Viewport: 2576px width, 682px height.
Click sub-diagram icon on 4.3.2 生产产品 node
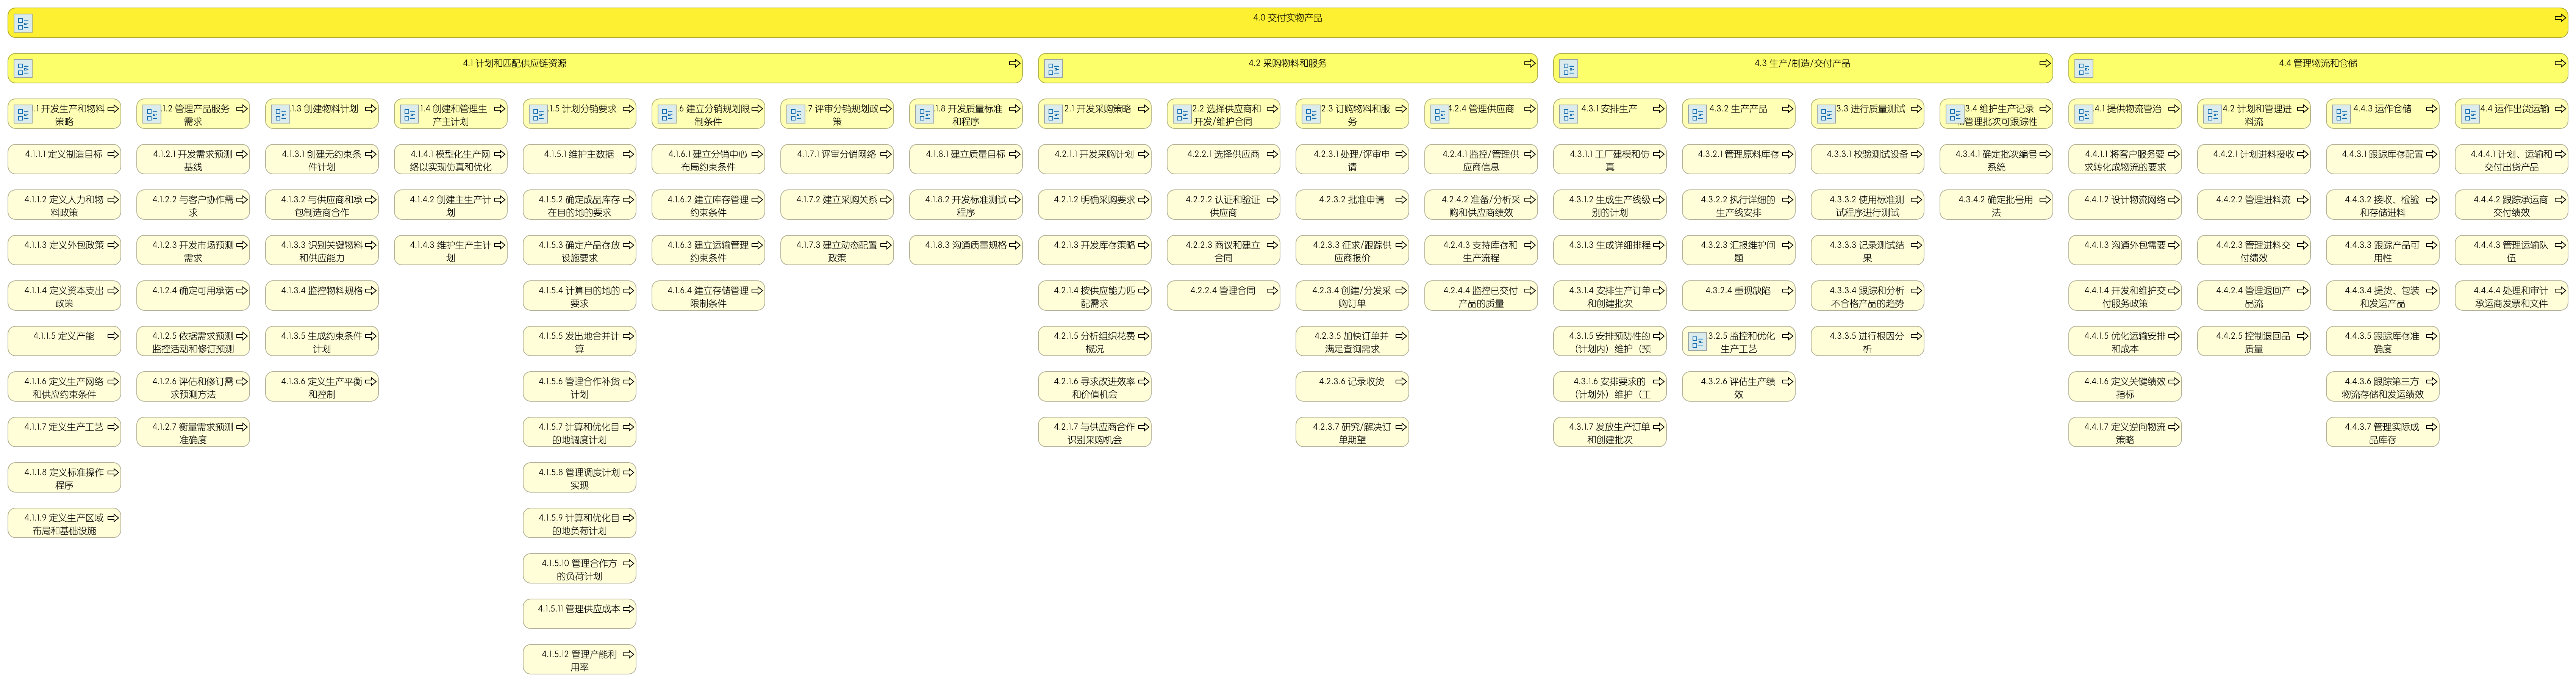pyautogui.click(x=1698, y=114)
